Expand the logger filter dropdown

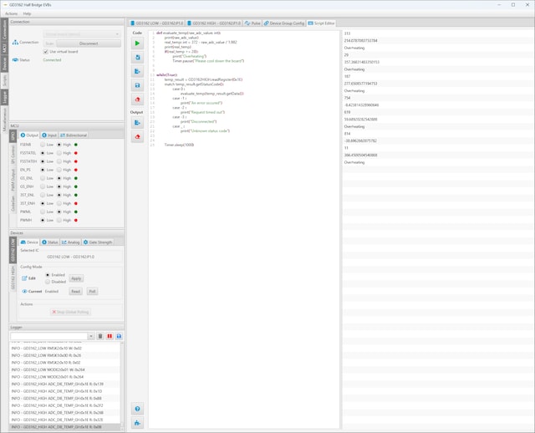click(90, 336)
